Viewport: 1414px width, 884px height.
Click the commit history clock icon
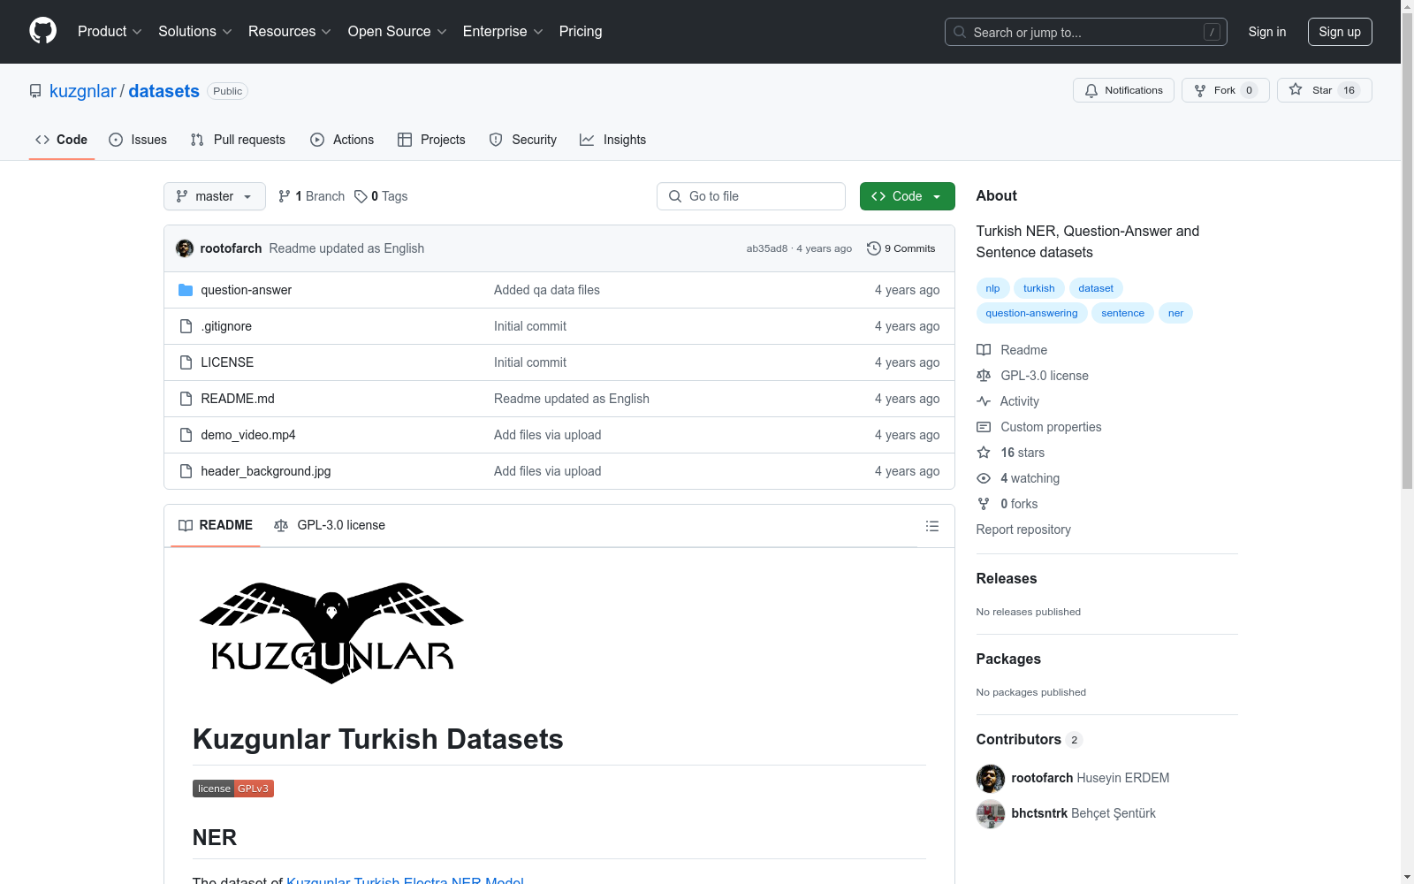pyautogui.click(x=873, y=248)
